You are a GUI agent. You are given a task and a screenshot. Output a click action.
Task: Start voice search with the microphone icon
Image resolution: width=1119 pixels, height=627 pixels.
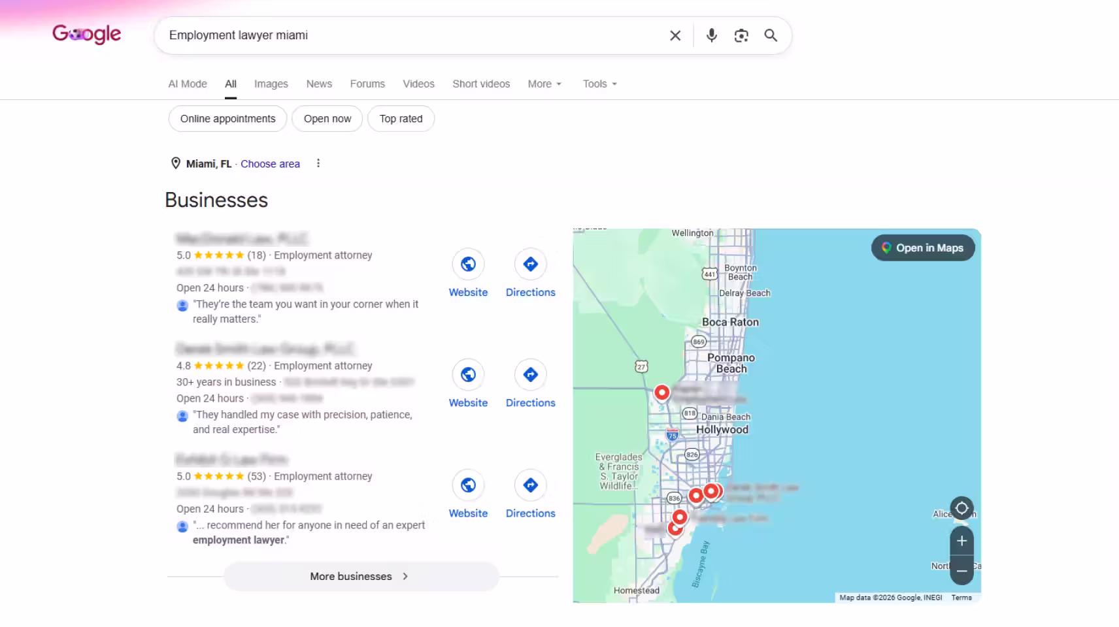click(712, 35)
